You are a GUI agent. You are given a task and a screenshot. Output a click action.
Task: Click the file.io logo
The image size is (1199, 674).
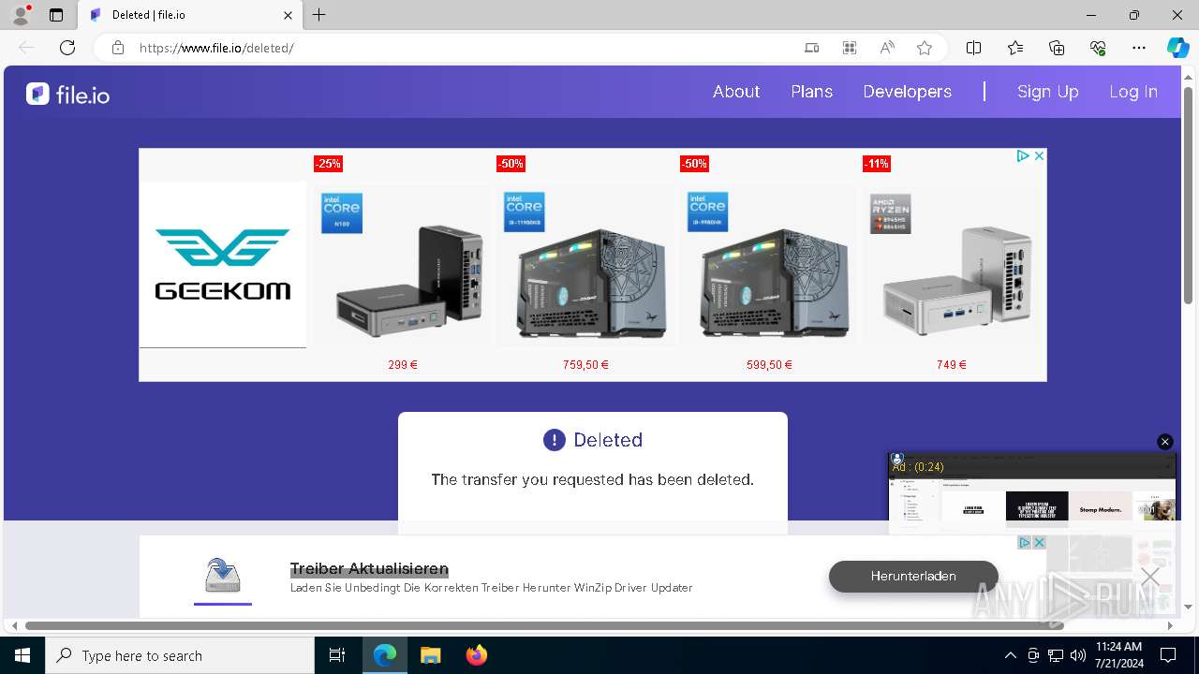click(67, 94)
